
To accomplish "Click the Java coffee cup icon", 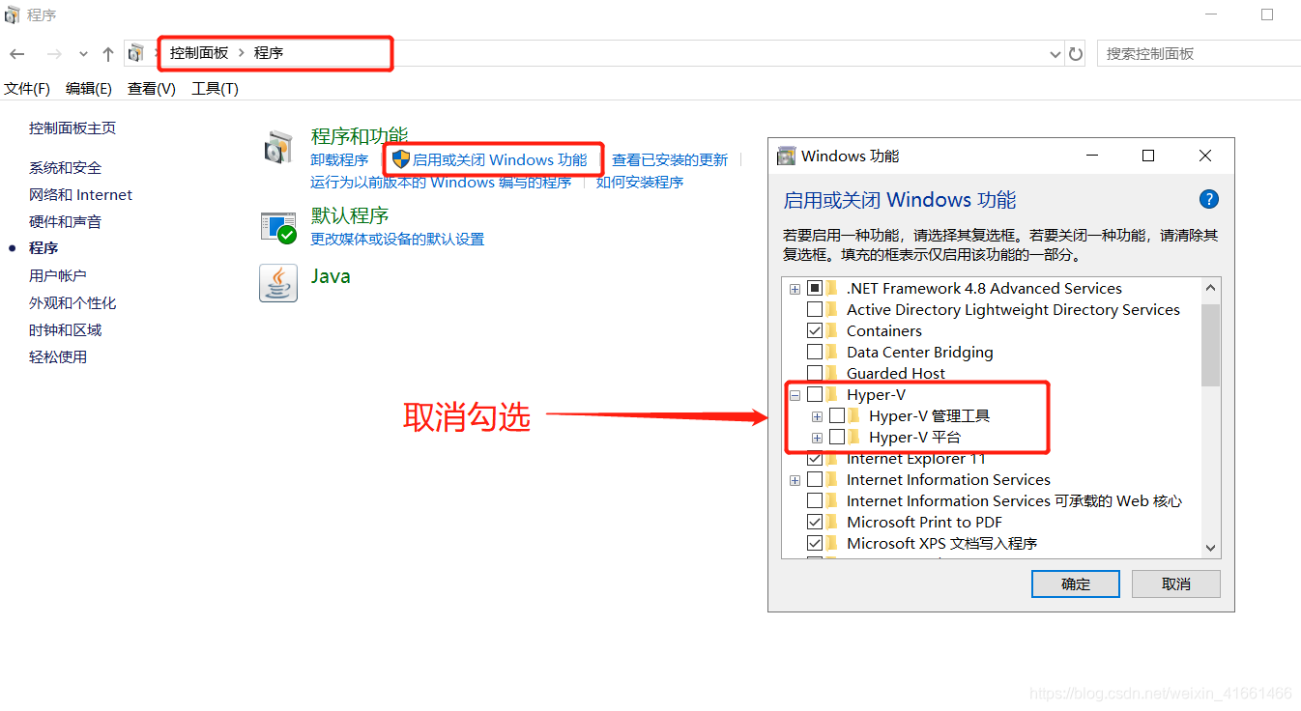I will 278,282.
